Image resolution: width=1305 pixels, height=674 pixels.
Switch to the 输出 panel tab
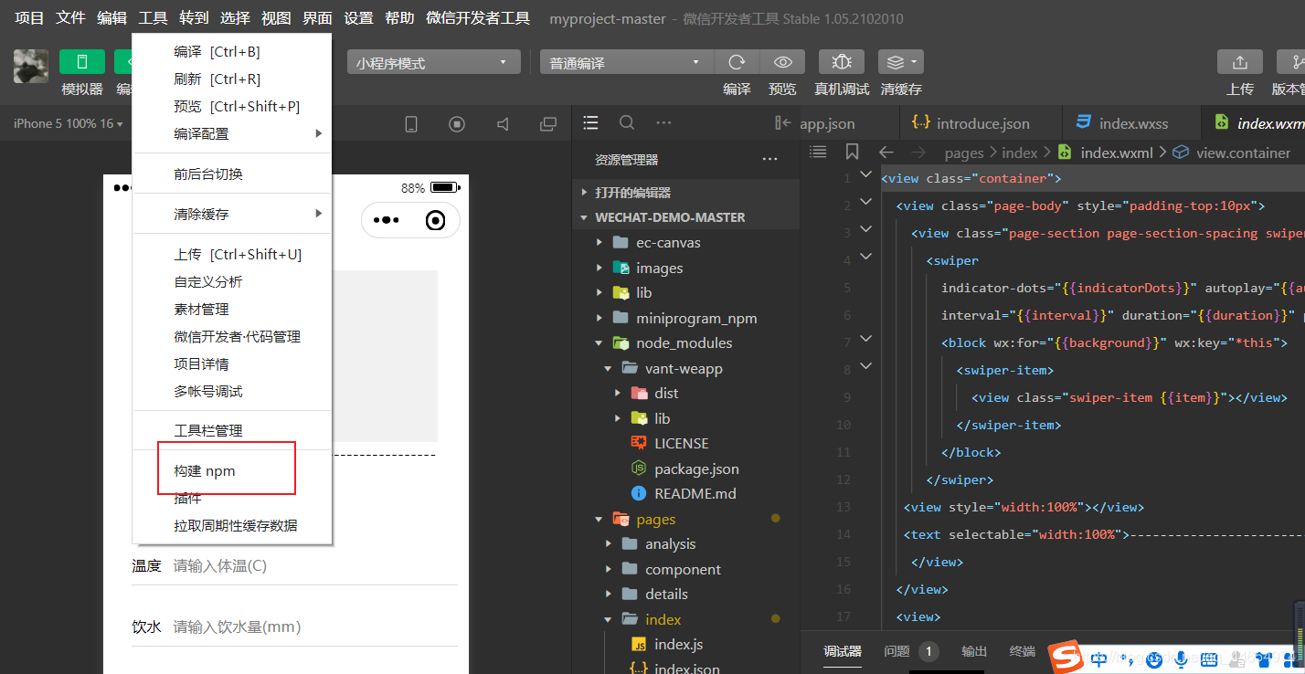point(974,651)
